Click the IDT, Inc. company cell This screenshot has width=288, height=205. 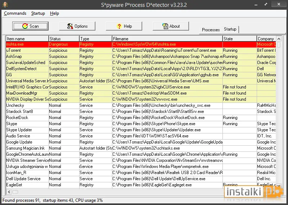(x=266, y=136)
